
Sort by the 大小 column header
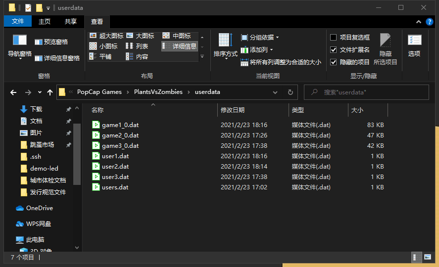point(368,110)
